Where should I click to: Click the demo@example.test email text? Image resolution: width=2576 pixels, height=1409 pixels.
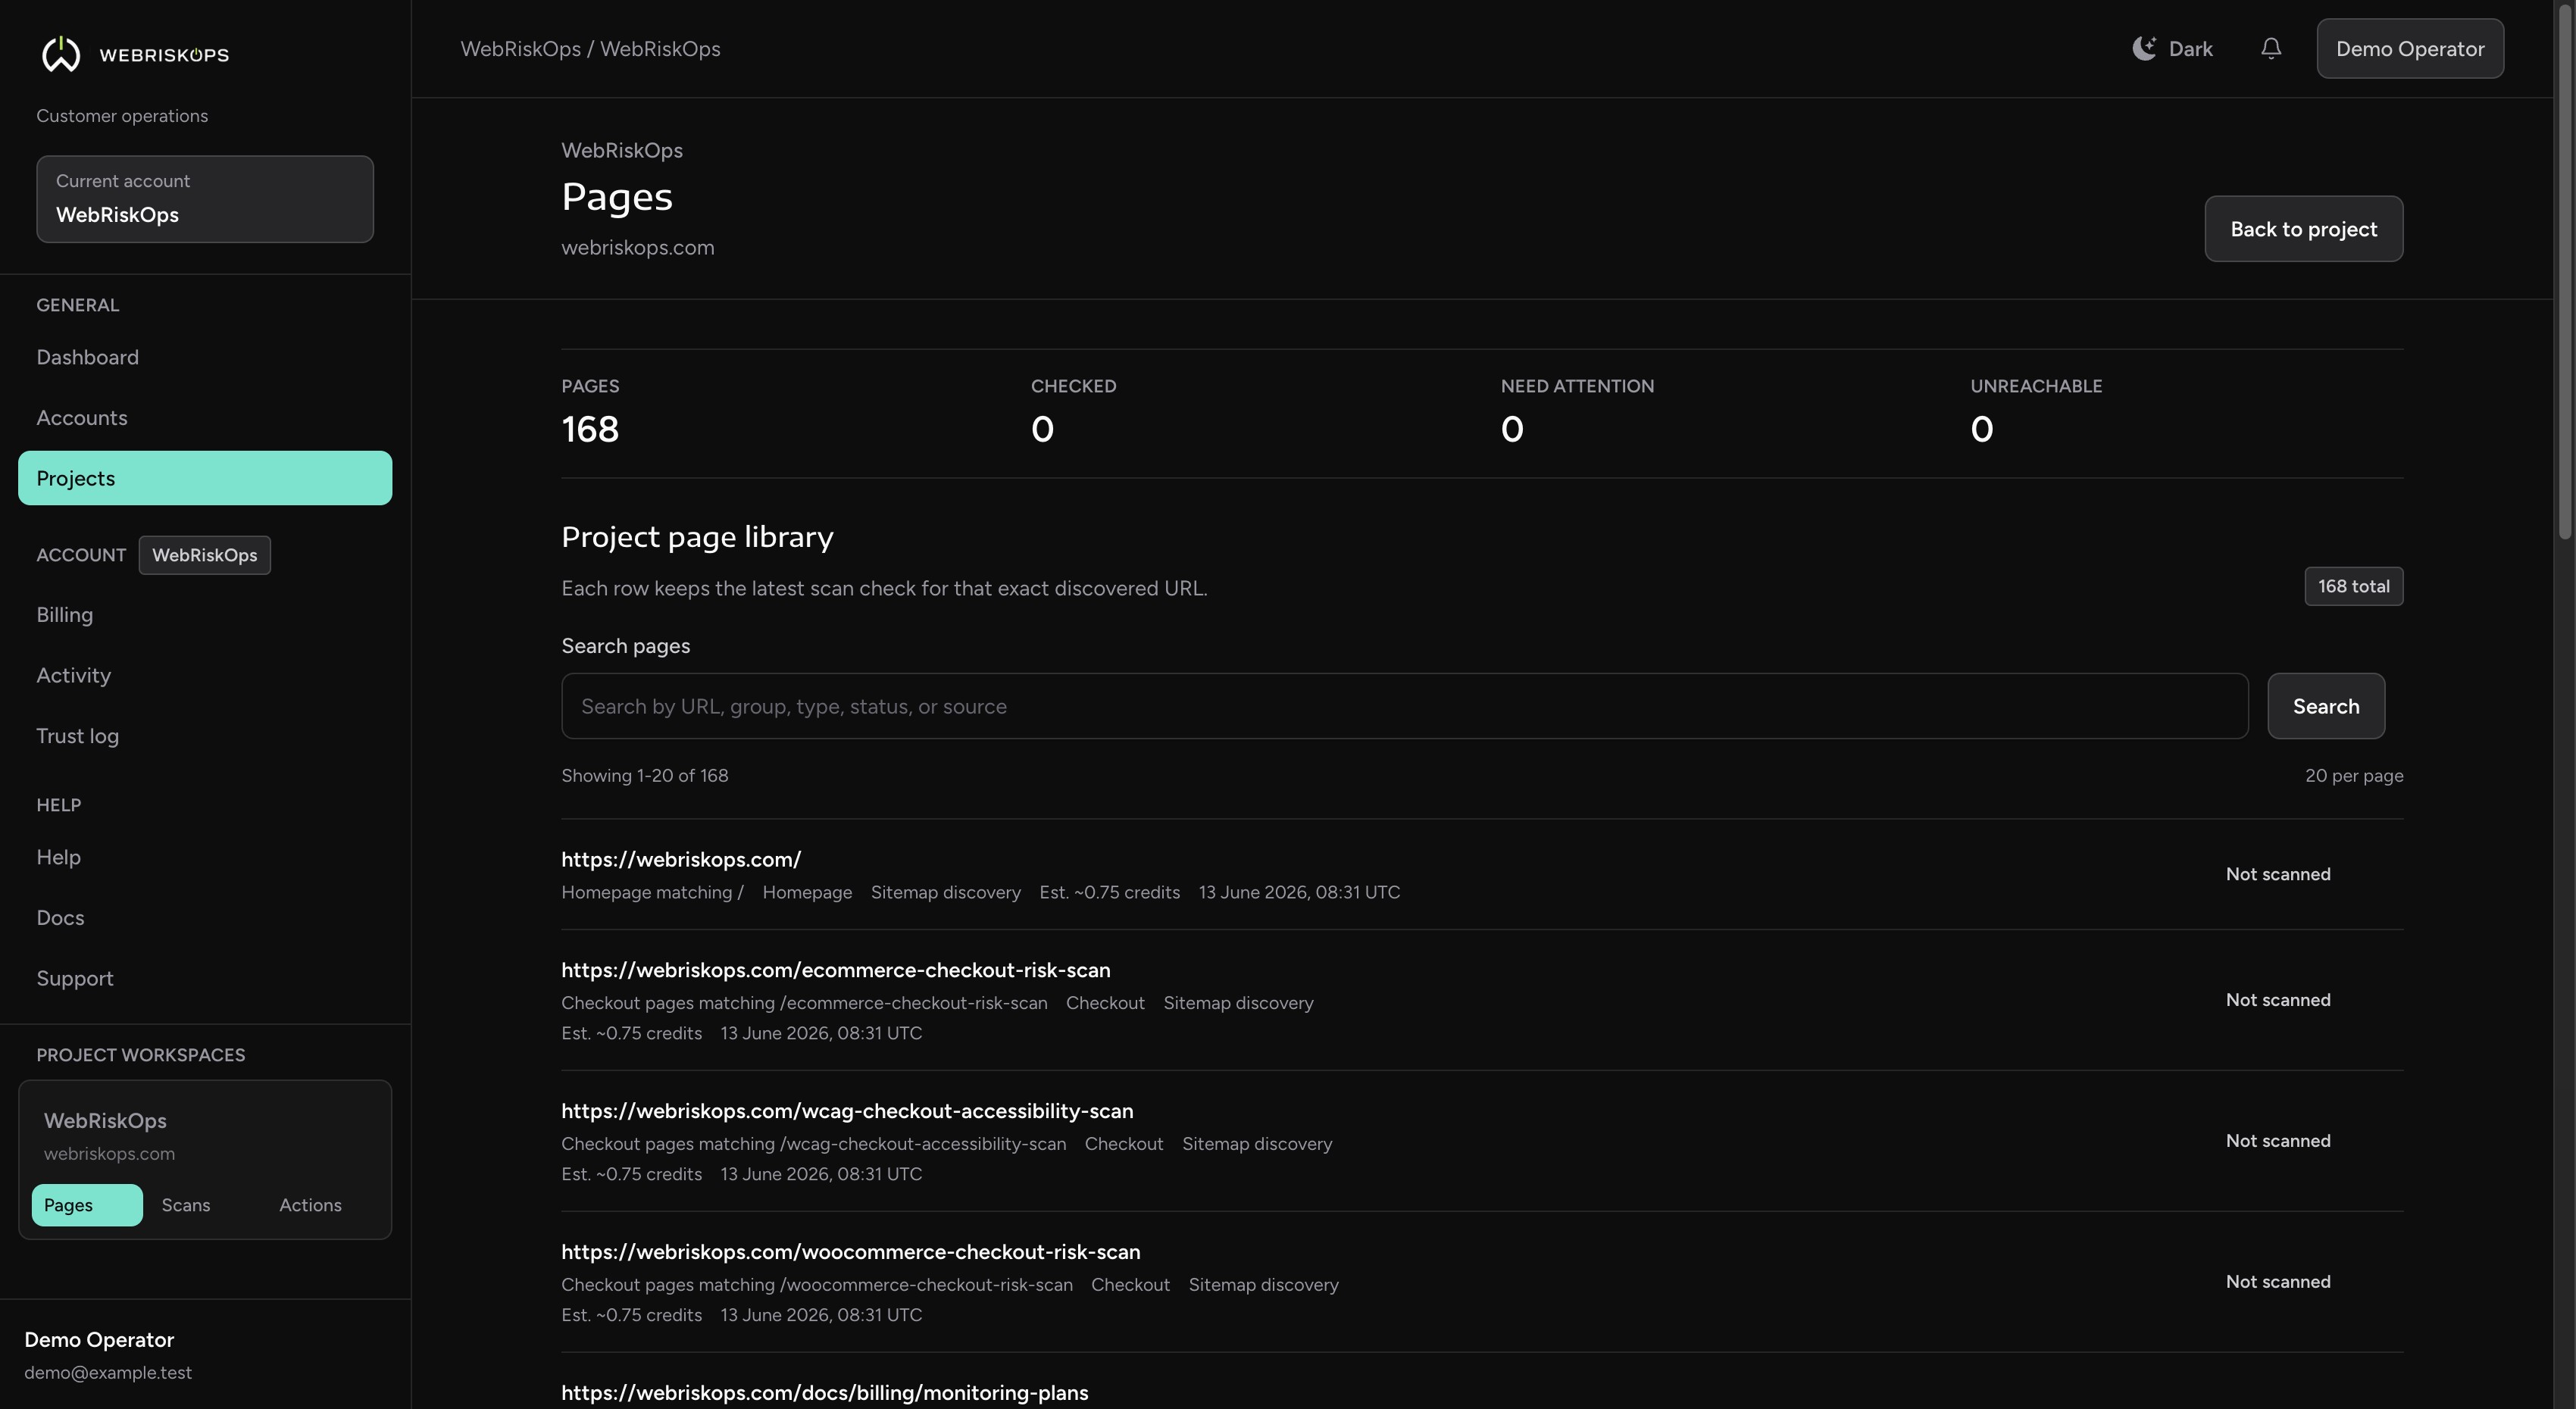(108, 1373)
